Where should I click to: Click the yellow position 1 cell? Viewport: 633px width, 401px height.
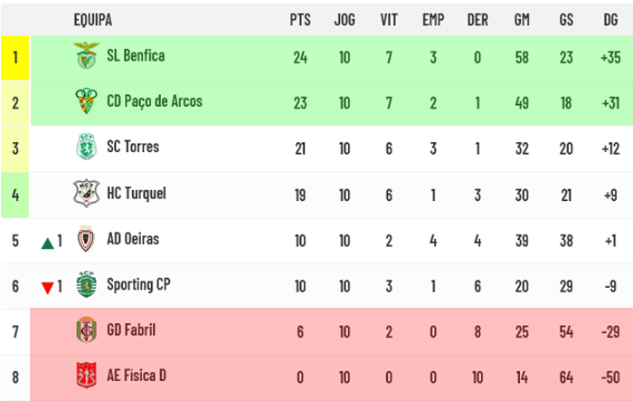tap(15, 57)
